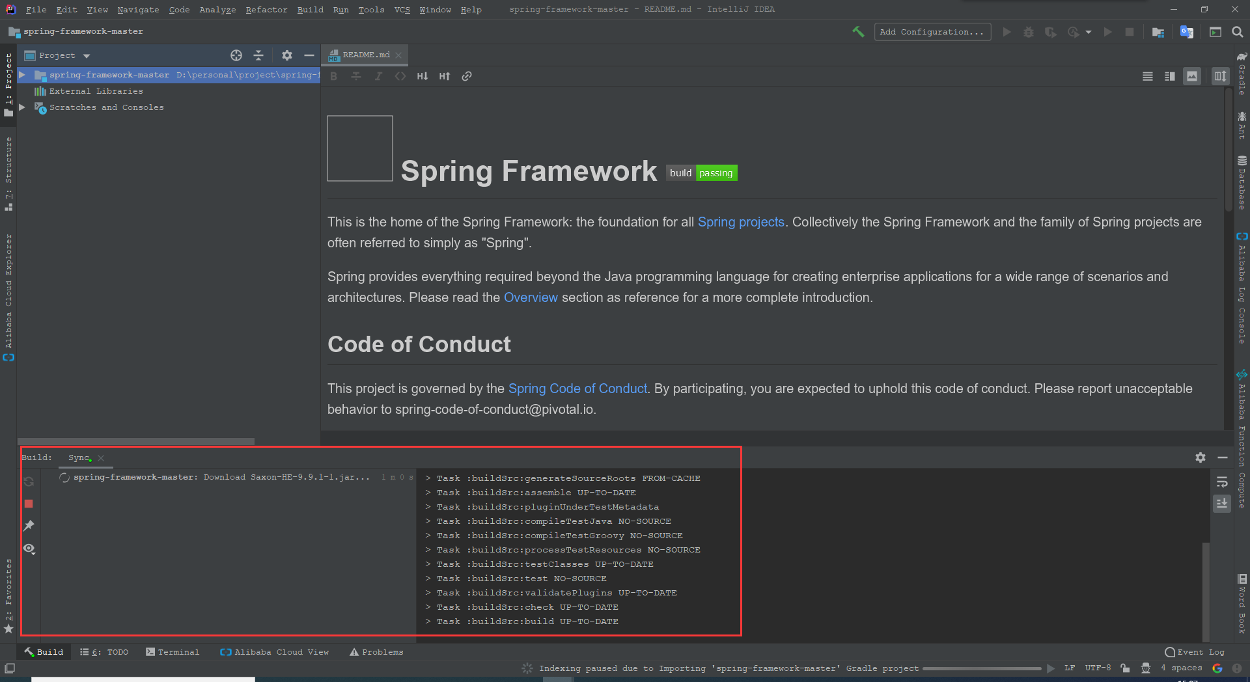Close the README.md tab

point(398,55)
